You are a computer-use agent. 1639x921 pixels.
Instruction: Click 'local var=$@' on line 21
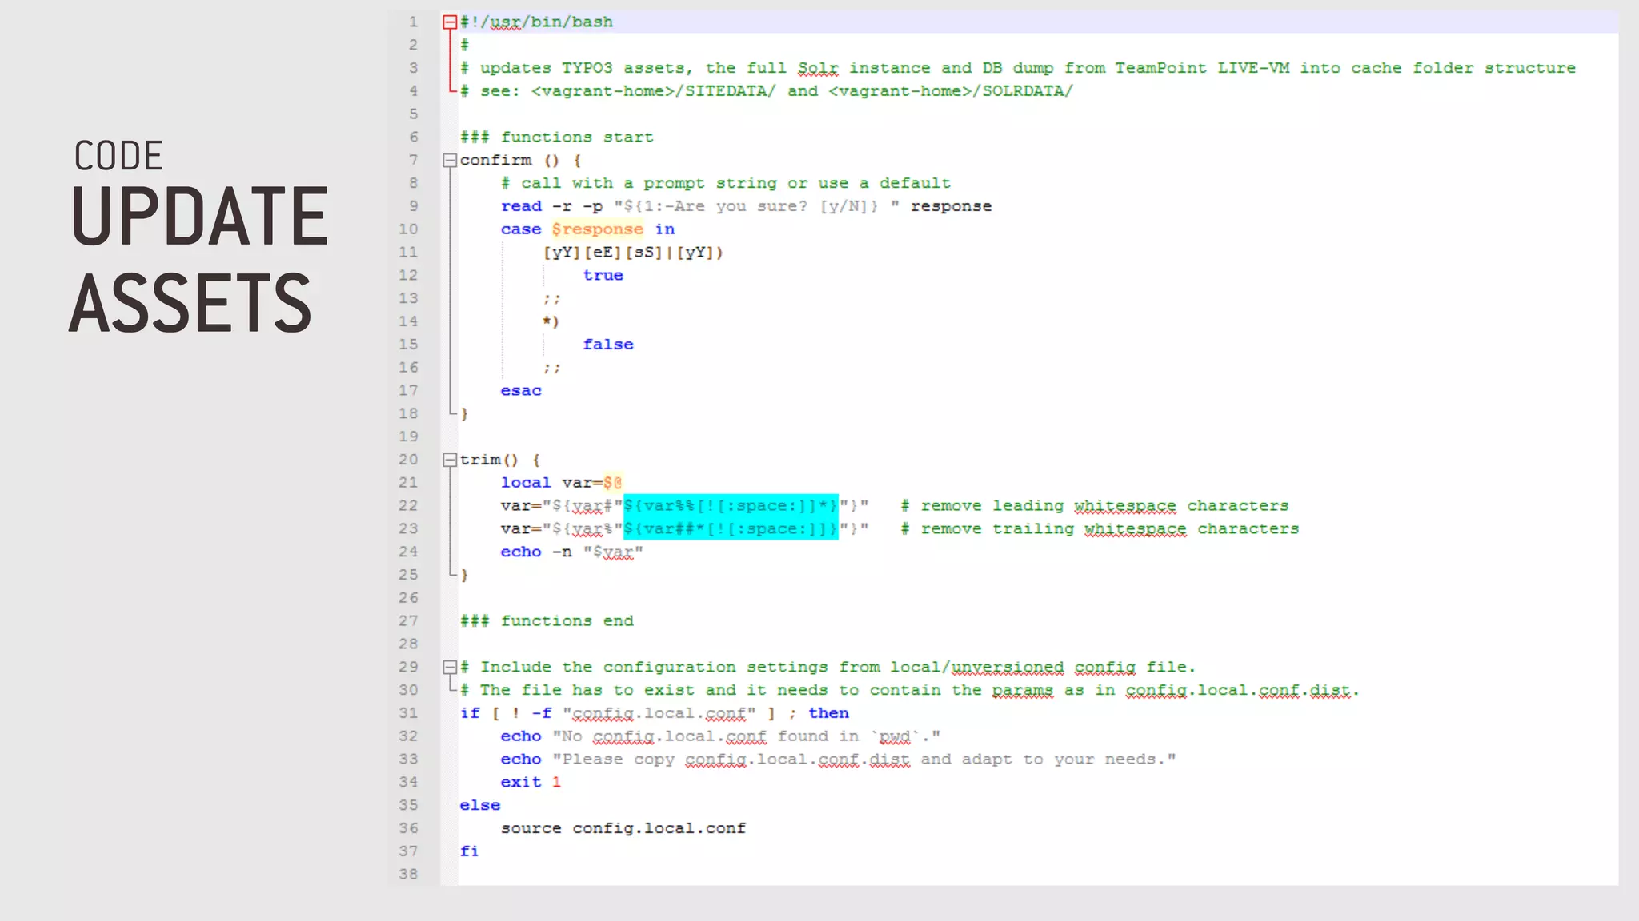tap(561, 483)
